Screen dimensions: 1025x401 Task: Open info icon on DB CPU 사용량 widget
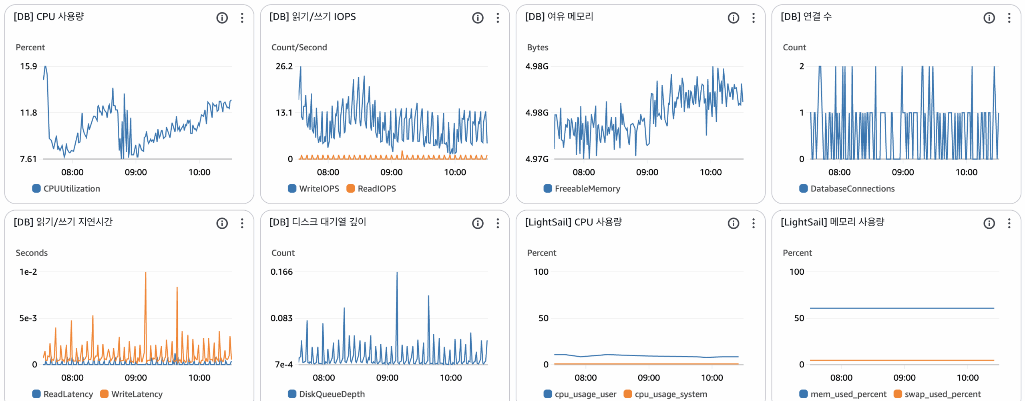click(222, 18)
